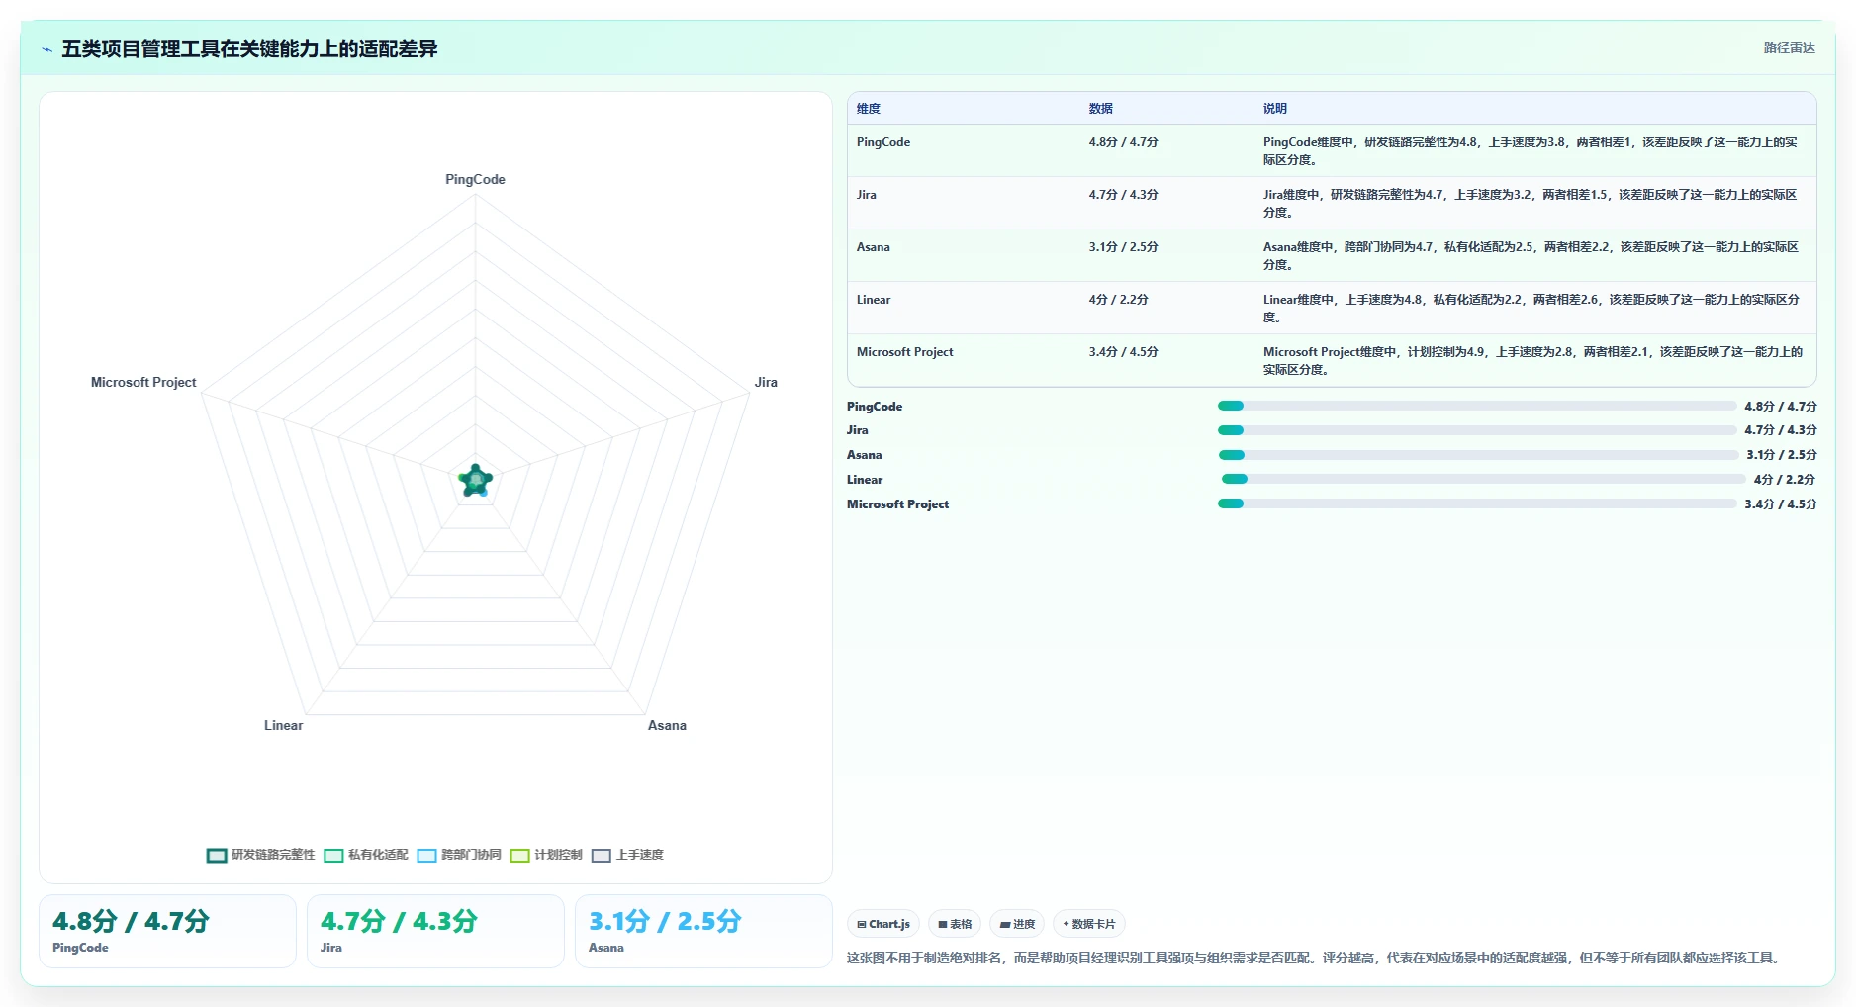Click the title icon beside 五类项目管理工具
The width and height of the screenshot is (1856, 1007).
point(46,49)
